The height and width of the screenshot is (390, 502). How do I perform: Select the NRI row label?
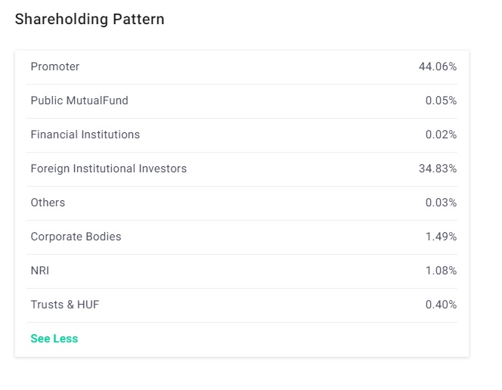pyautogui.click(x=40, y=271)
